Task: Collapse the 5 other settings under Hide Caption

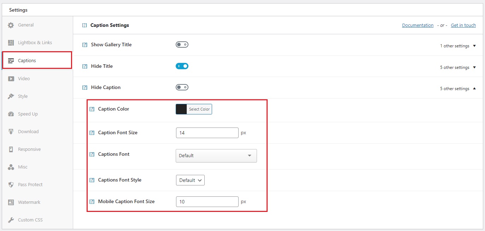Action: click(x=458, y=88)
